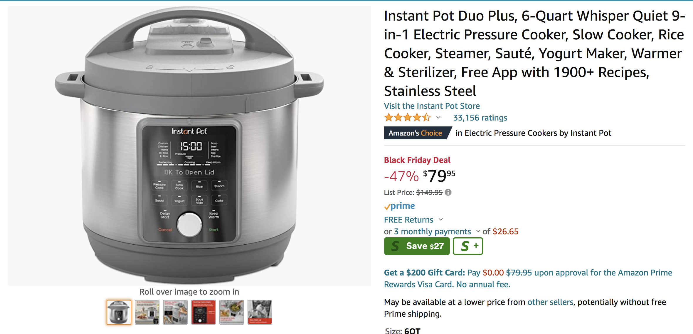Select the first product thumbnail

click(119, 312)
